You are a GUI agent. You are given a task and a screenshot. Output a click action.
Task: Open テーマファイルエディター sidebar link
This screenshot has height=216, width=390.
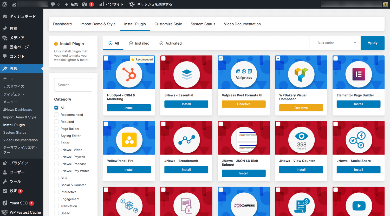coord(20,150)
